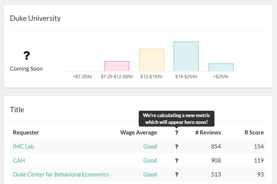Viewport: 277px width, 184px height.
Task: Click the Good wage for IMC Lab
Action: [150, 147]
